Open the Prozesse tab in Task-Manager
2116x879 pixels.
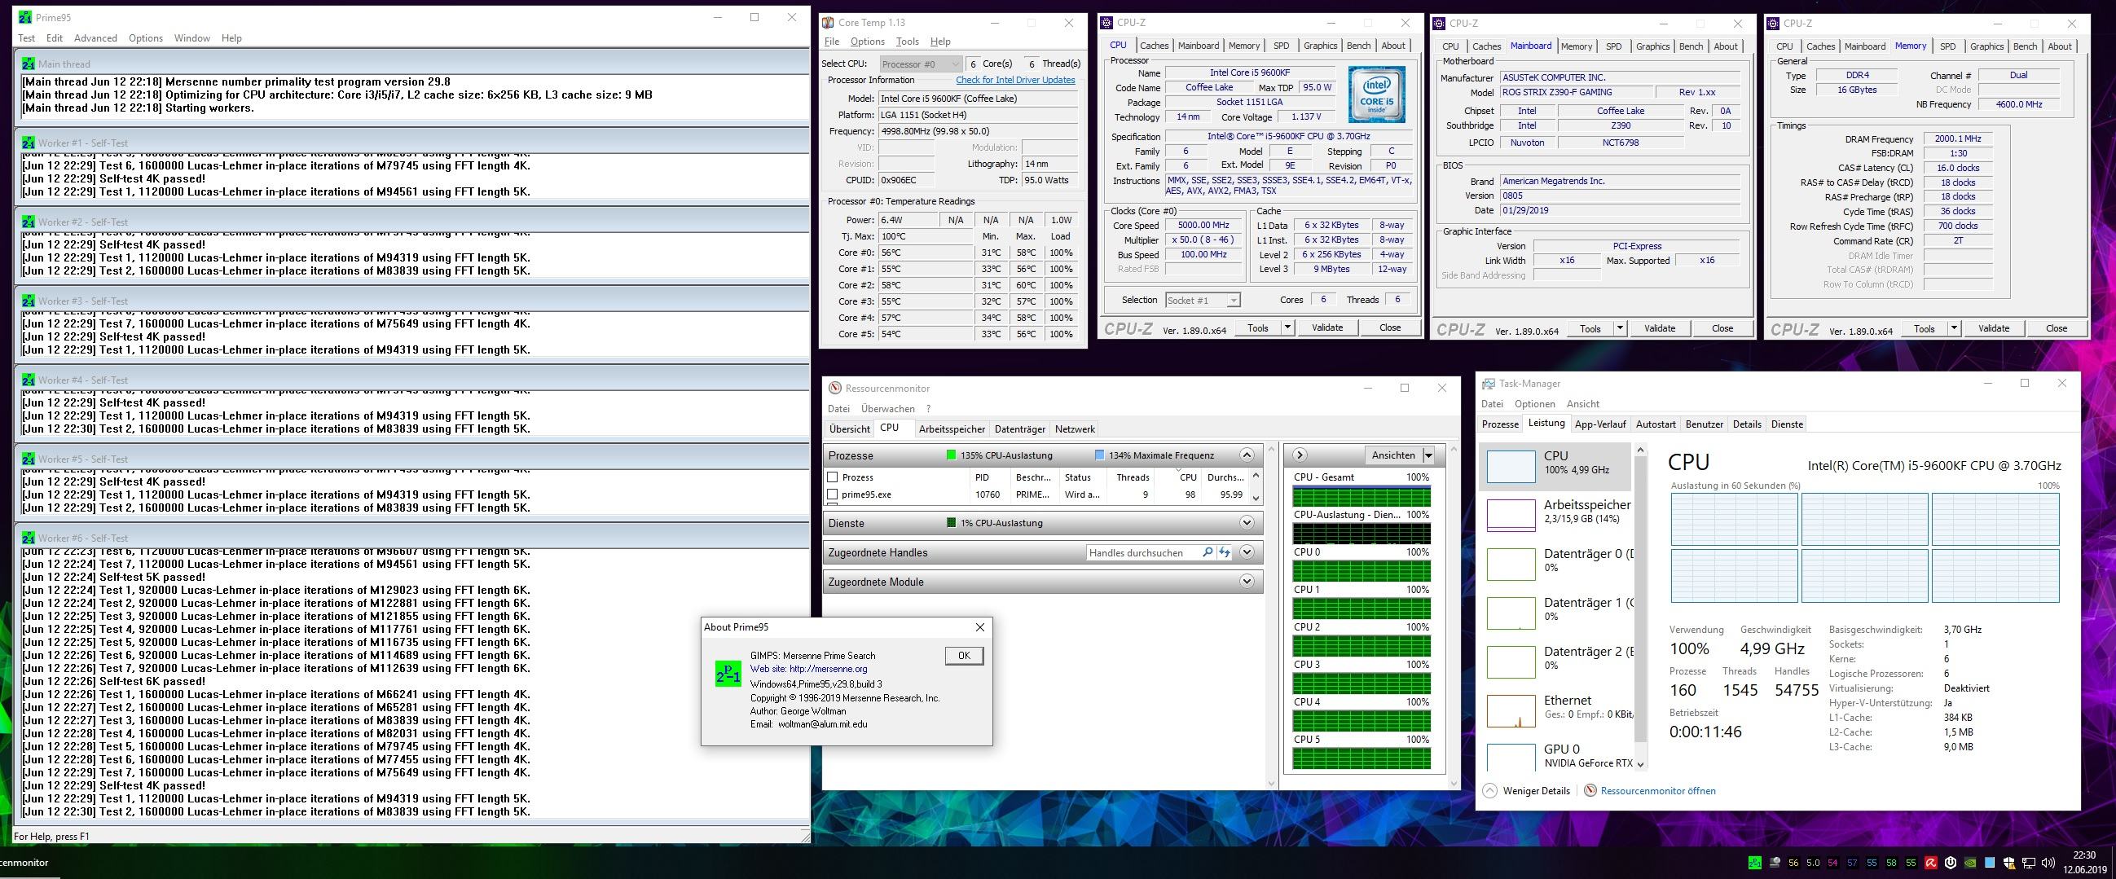coord(1500,424)
